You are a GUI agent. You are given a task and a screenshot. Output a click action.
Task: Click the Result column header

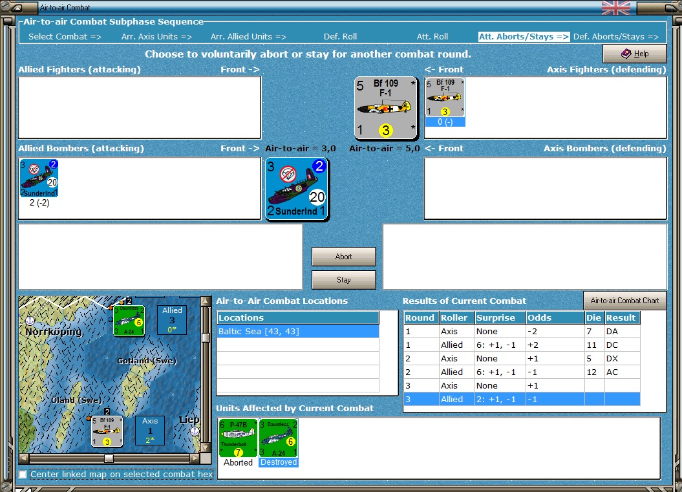click(x=623, y=317)
